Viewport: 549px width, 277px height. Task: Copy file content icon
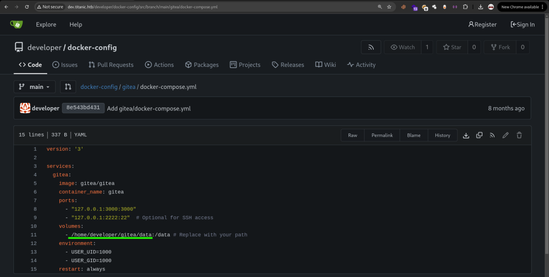(x=479, y=136)
